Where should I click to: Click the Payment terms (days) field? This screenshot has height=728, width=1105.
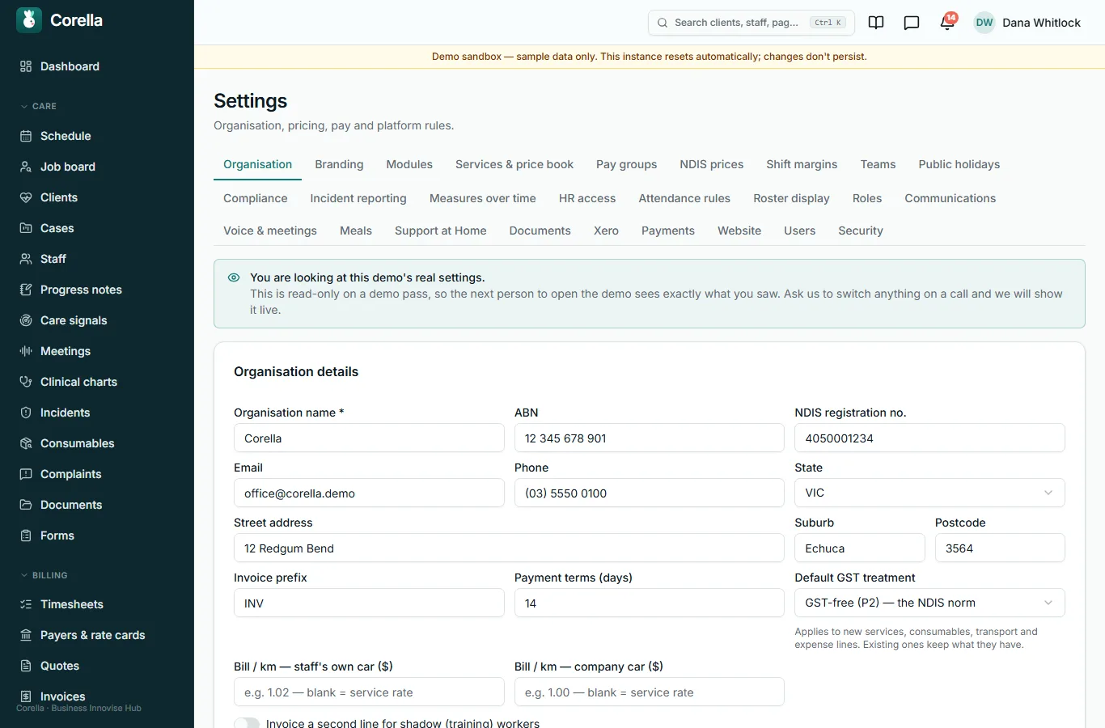point(649,603)
